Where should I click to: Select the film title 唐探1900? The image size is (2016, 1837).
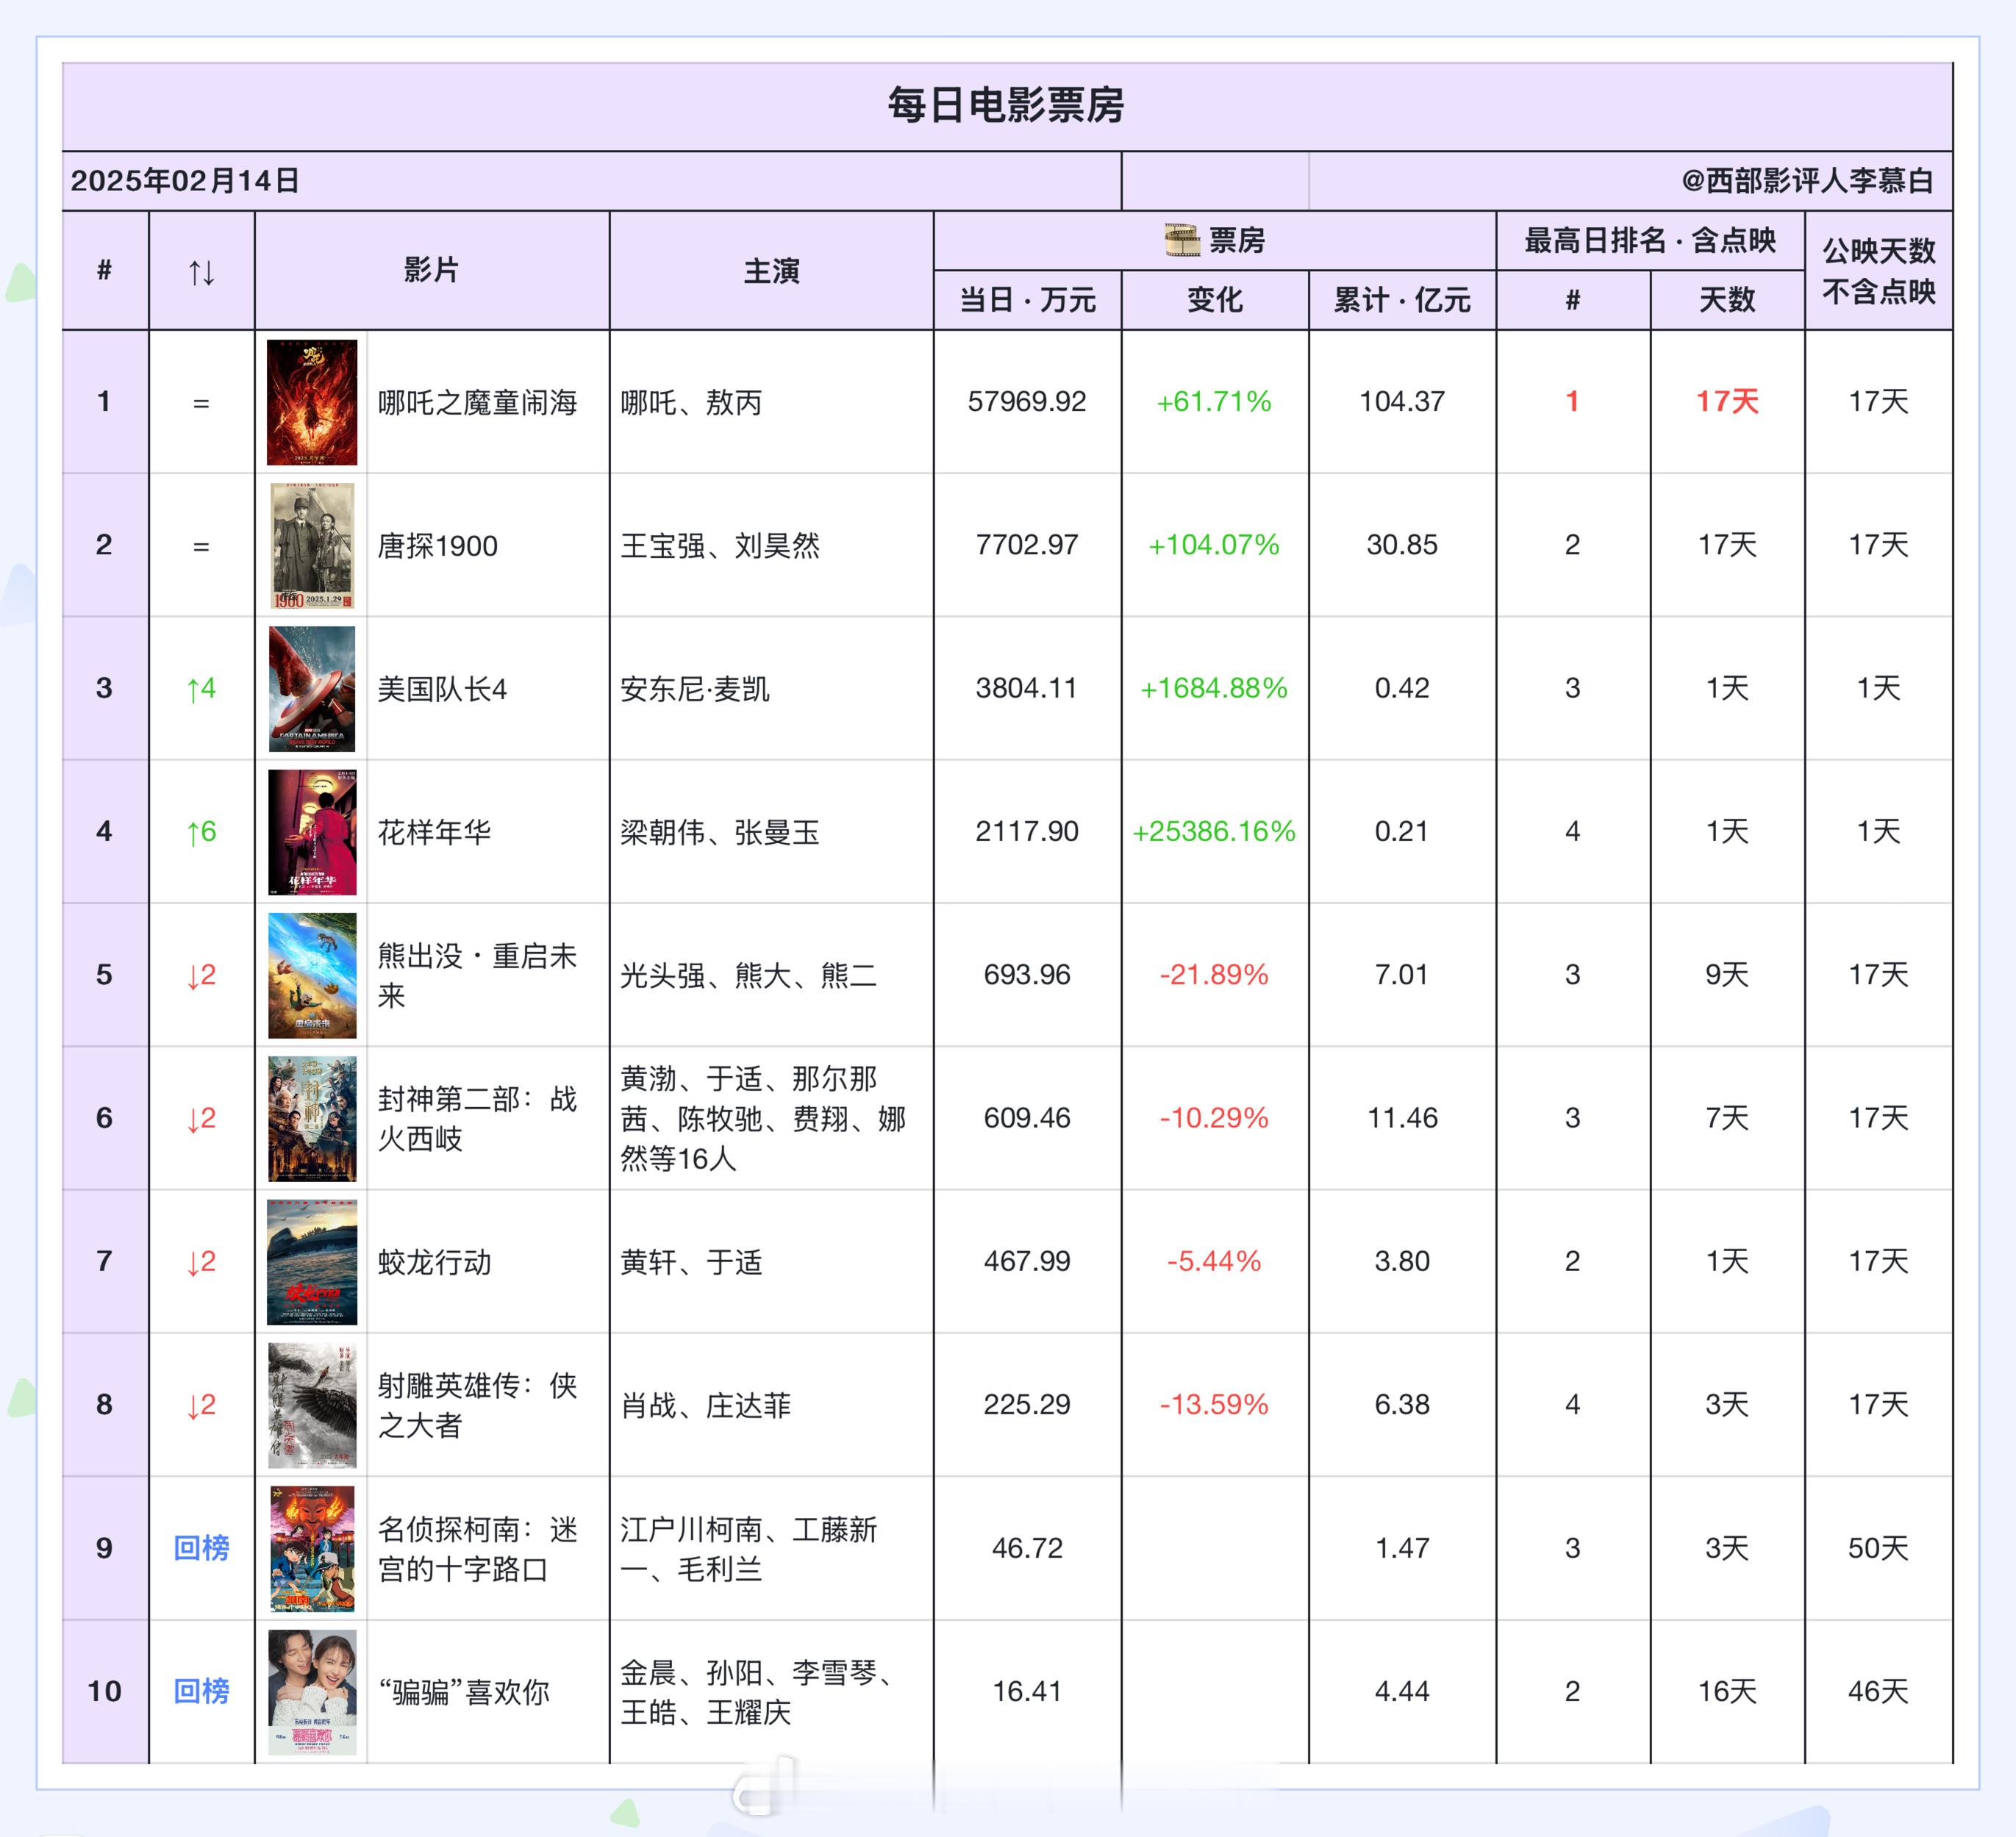point(437,546)
